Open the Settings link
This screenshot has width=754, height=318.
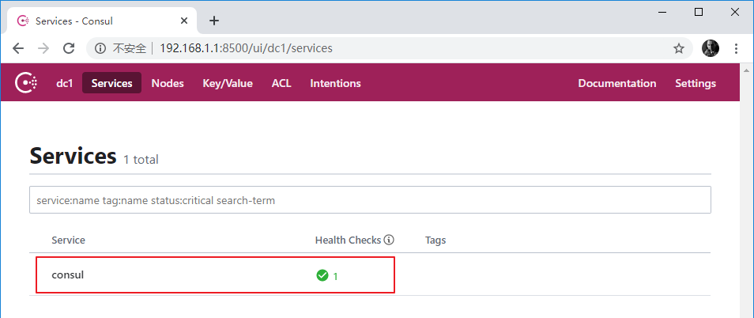[x=696, y=83]
